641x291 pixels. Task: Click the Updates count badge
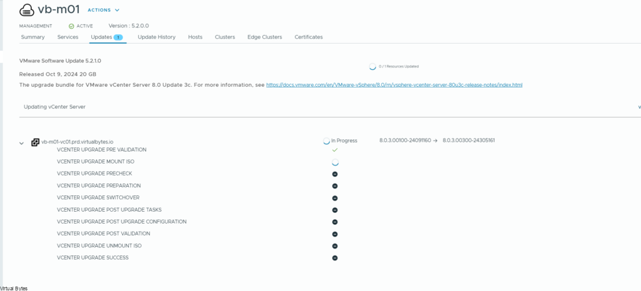[118, 37]
